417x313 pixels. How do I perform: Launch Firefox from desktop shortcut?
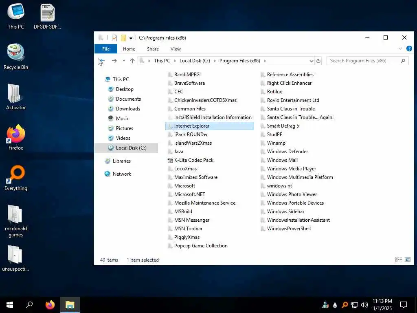point(16,137)
